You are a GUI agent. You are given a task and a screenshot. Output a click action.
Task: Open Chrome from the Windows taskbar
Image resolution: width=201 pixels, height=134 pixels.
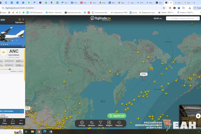pos(39,131)
